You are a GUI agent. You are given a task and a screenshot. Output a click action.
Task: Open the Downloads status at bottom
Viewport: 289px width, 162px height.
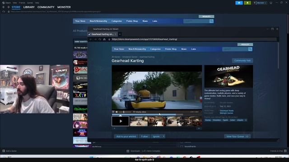[144, 151]
